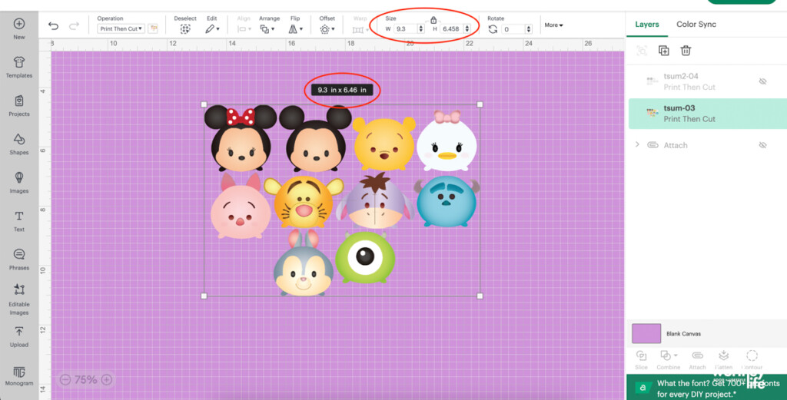The width and height of the screenshot is (787, 400).
Task: Click the Redo arrow
Action: tap(75, 27)
